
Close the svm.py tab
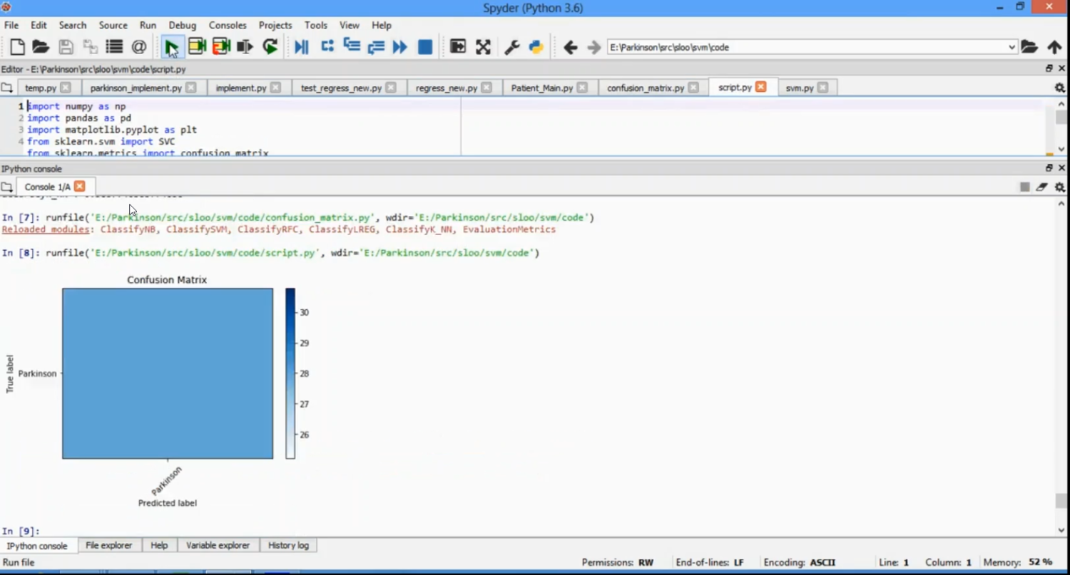(823, 88)
